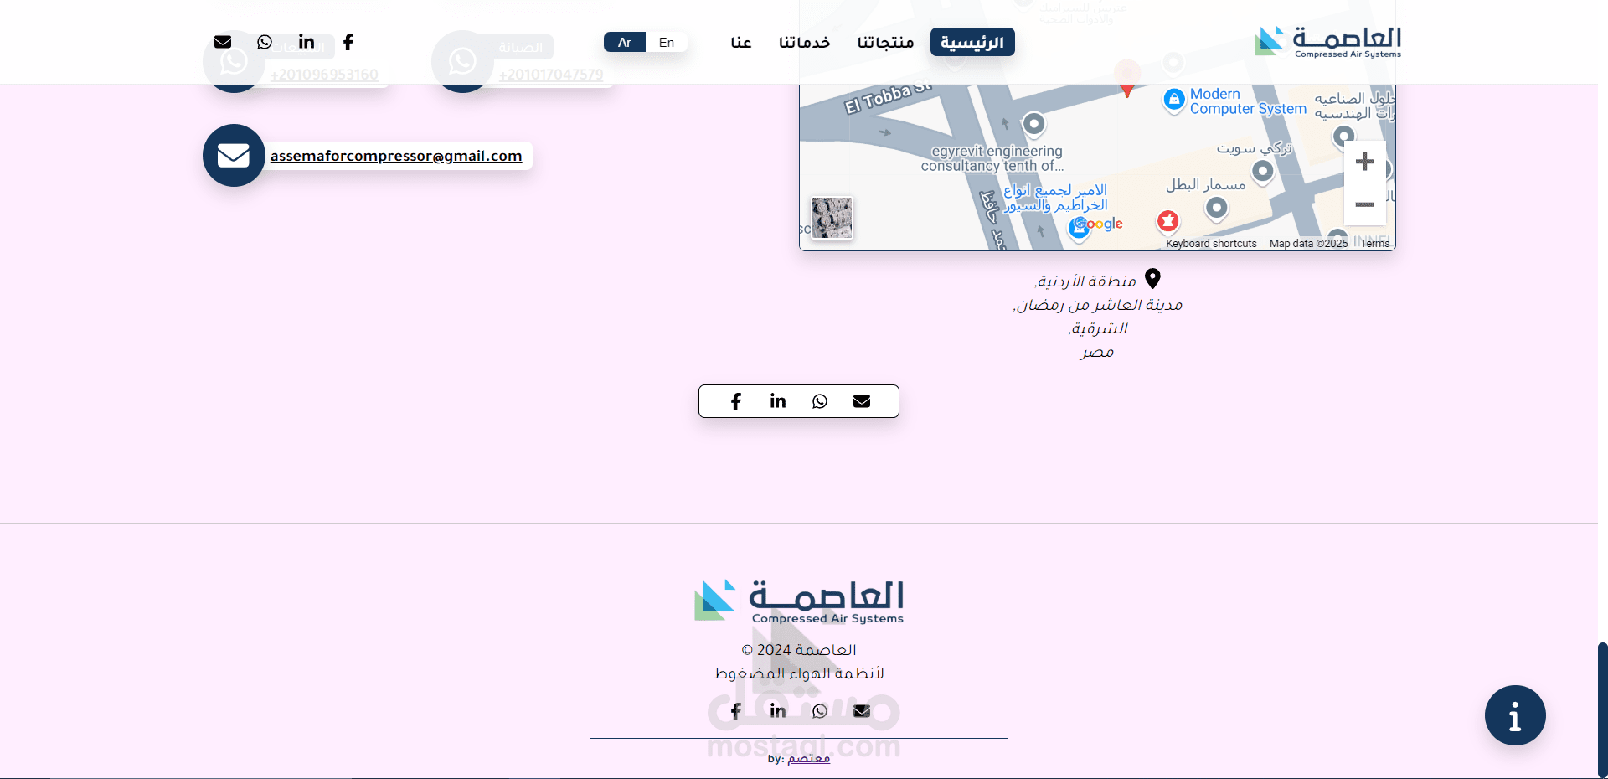Click the assemaforcompressor@gmail.com email link
This screenshot has width=1608, height=779.
point(396,156)
